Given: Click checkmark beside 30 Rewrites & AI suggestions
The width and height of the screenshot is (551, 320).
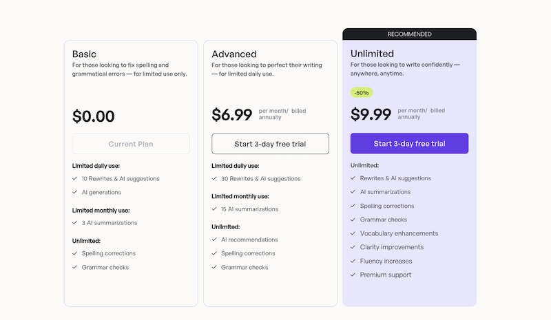Looking at the screenshot, I should point(214,178).
